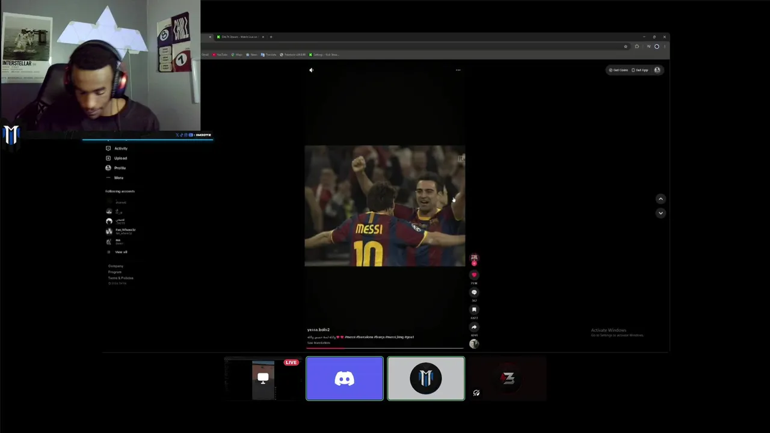Open Activity in the TikTok sidebar
Viewport: 770px width, 433px height.
pos(117,148)
